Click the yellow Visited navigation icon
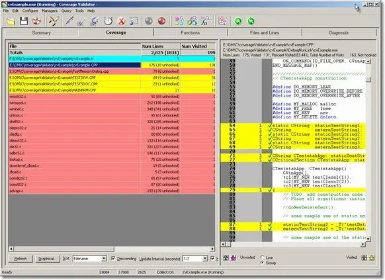 [x=372, y=257]
